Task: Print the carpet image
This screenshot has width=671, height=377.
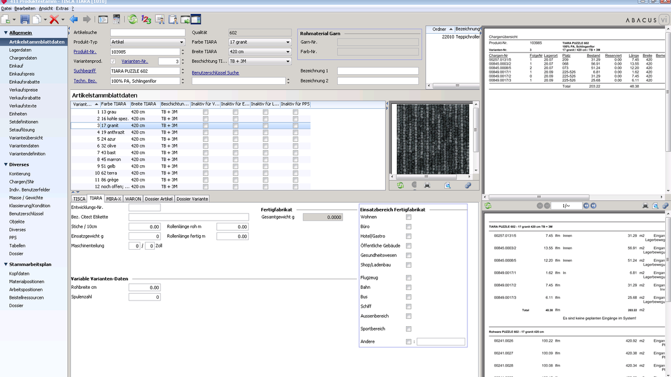Action: point(427,185)
